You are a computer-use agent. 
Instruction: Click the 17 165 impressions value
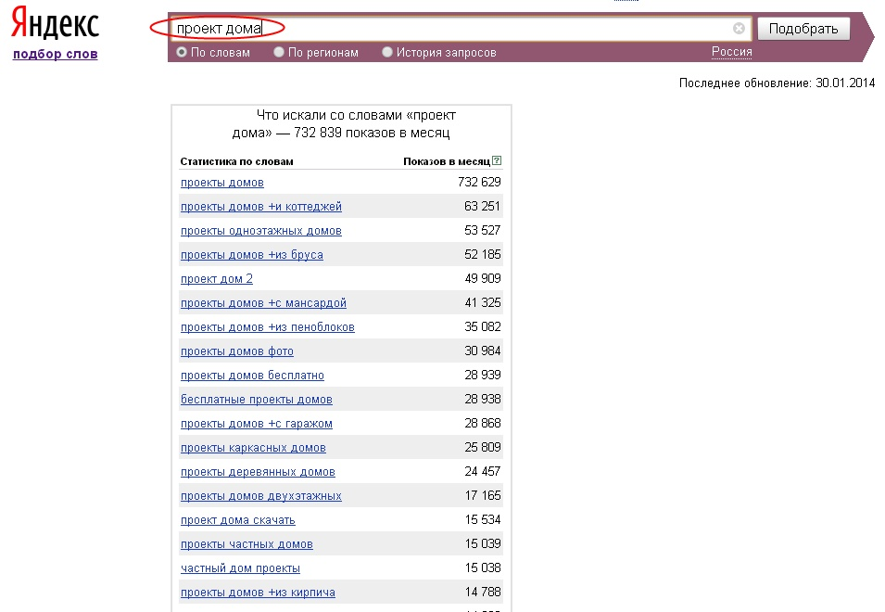pos(483,496)
